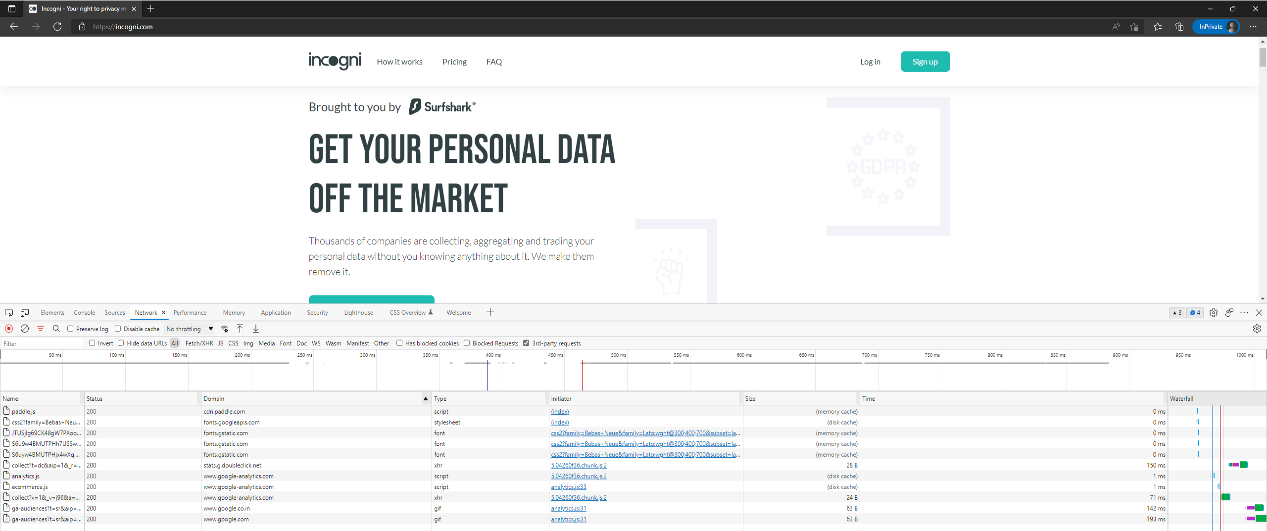
Task: Open a new browser tab
Action: pos(151,8)
